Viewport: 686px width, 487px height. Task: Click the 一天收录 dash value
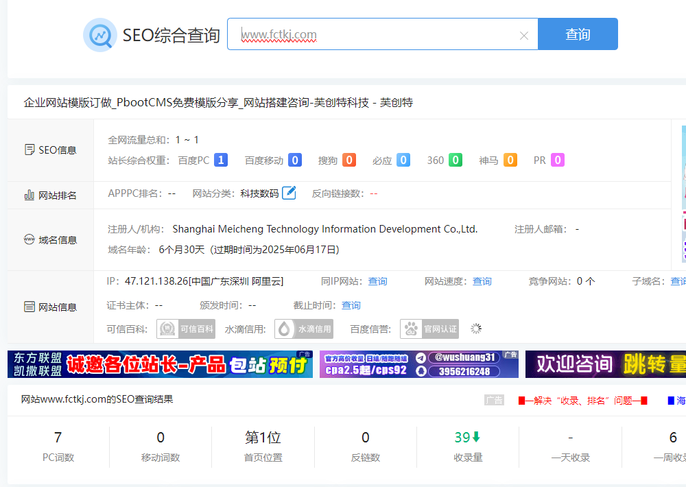coord(571,437)
